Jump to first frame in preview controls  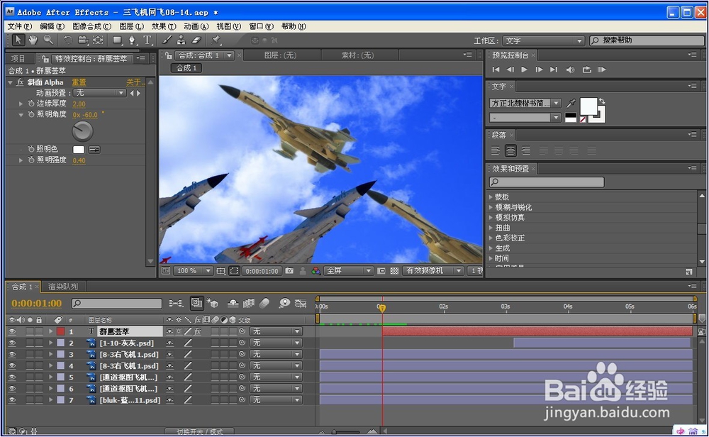tap(496, 70)
